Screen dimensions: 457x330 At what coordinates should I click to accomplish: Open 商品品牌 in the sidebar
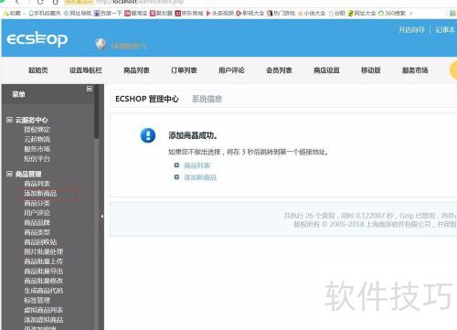[x=37, y=223]
